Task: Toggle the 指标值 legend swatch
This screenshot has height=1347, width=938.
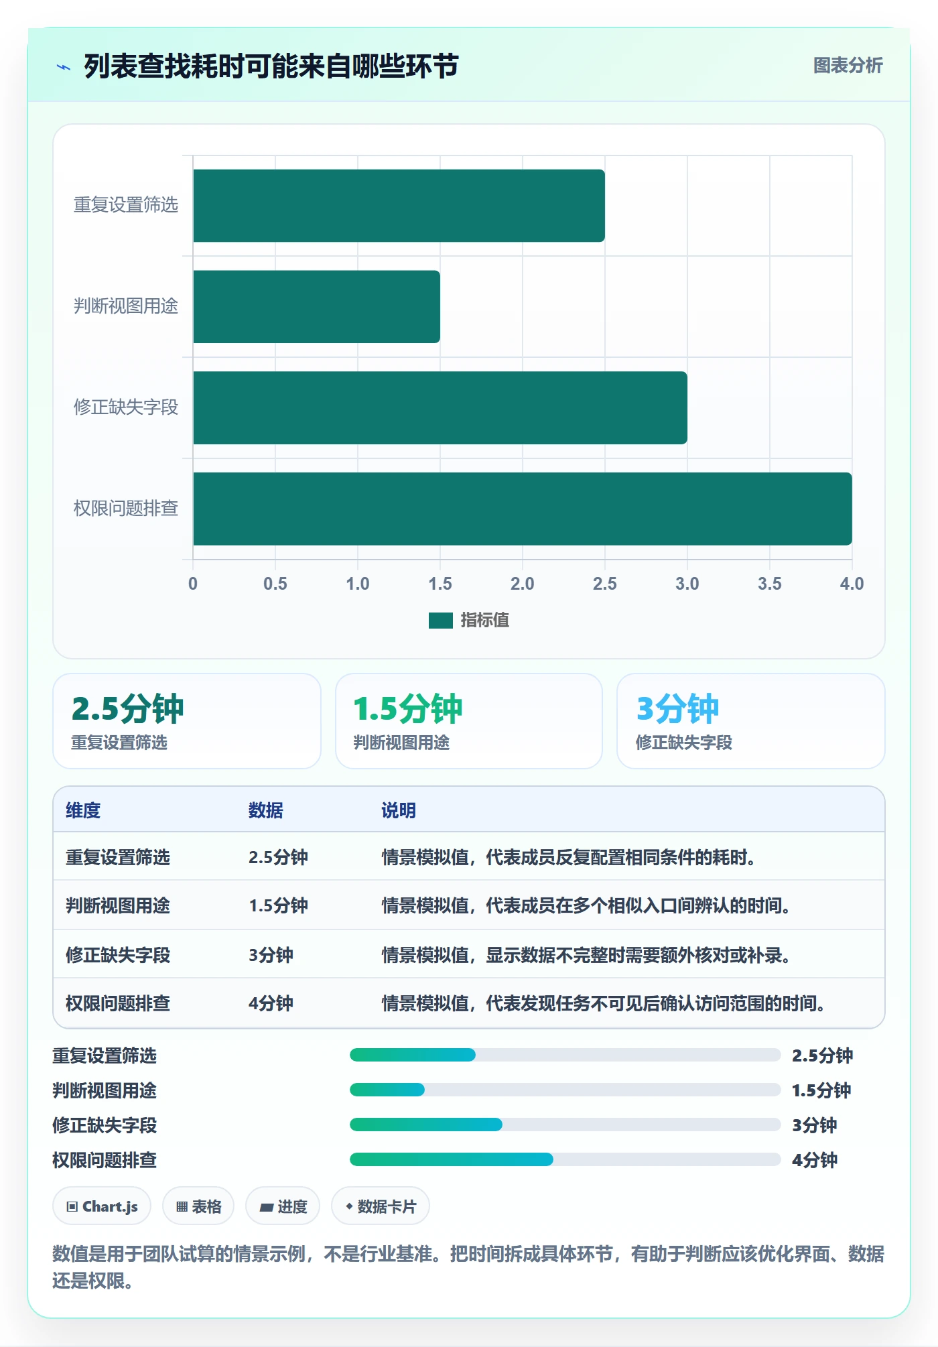Action: pyautogui.click(x=440, y=621)
